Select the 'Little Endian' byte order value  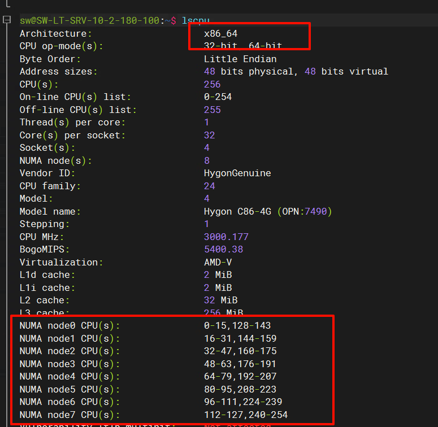pyautogui.click(x=240, y=59)
